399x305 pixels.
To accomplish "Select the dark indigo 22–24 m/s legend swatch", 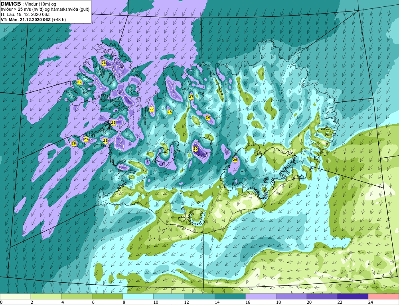I will (x=353, y=297).
